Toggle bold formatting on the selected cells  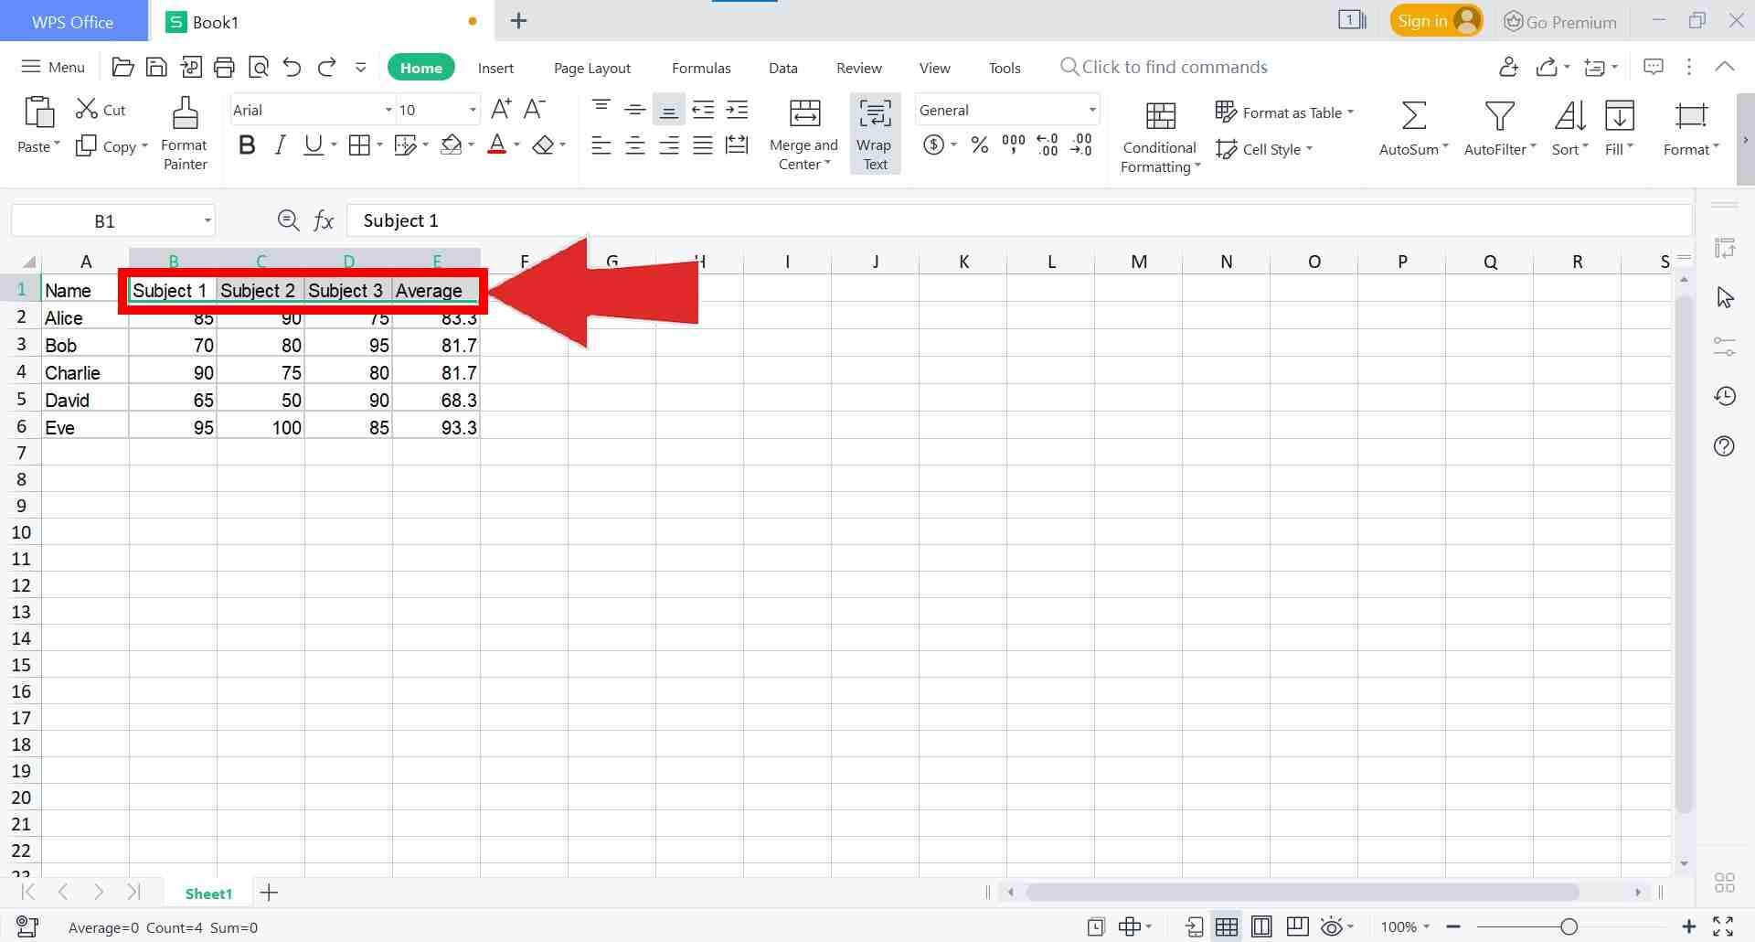246,145
